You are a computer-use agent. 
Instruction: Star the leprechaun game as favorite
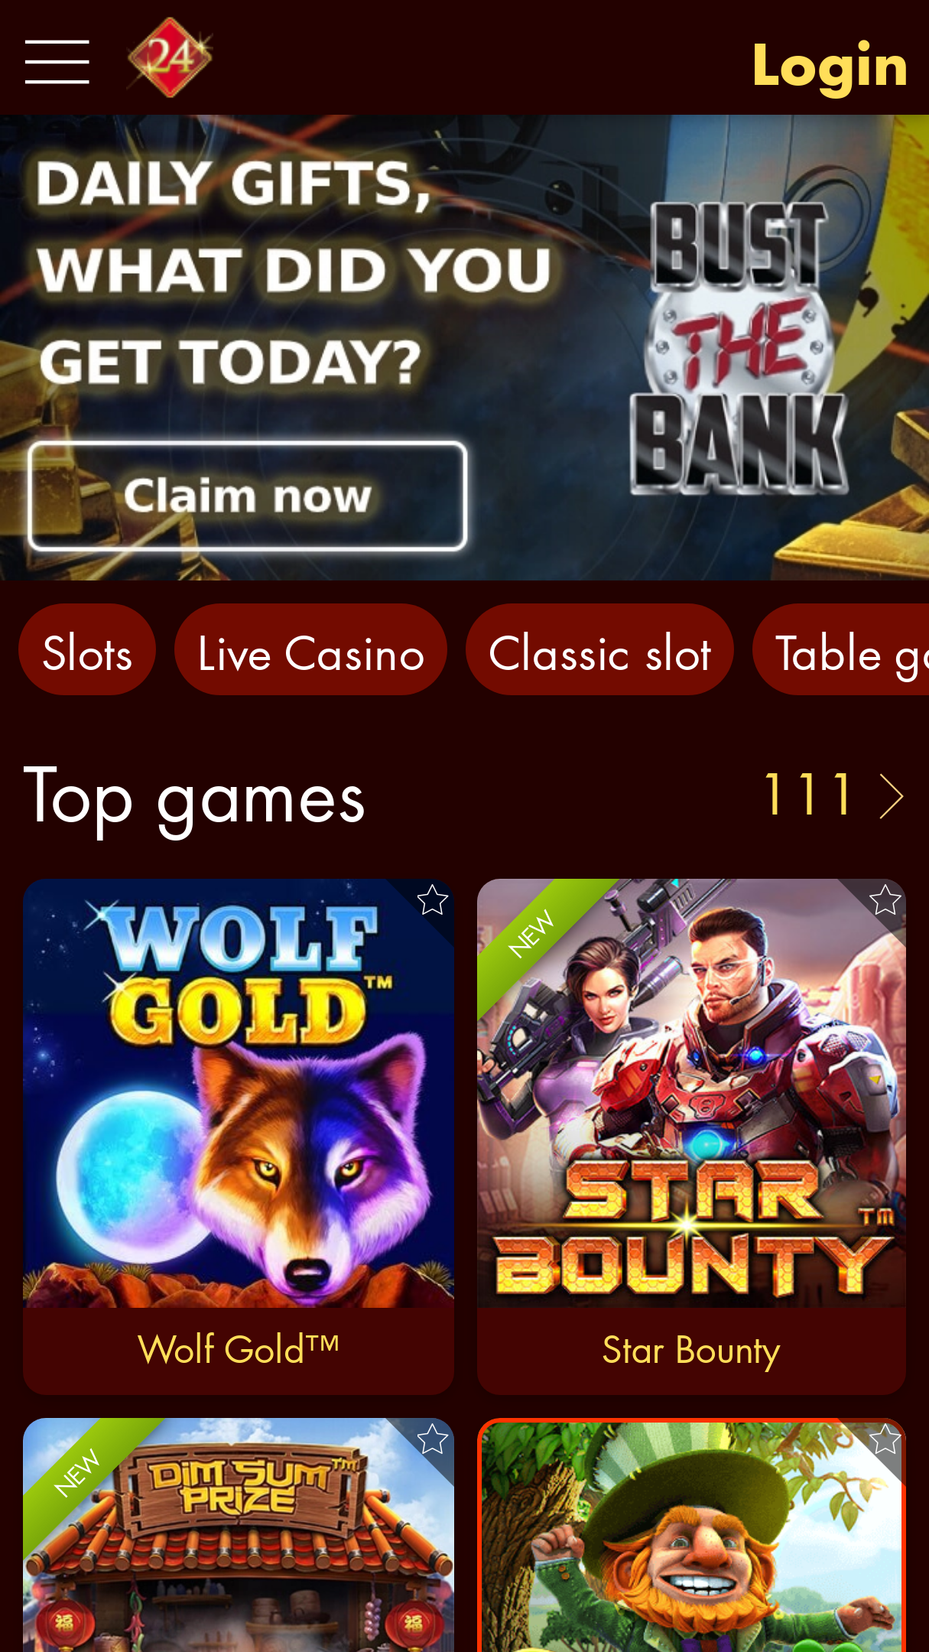tap(885, 1439)
